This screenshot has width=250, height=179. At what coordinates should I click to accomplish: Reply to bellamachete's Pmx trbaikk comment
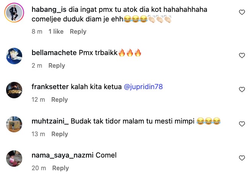57,65
